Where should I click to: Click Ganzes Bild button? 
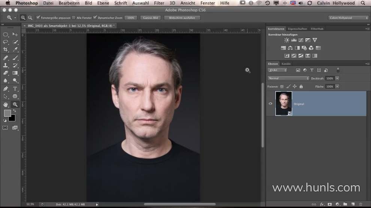pyautogui.click(x=151, y=18)
